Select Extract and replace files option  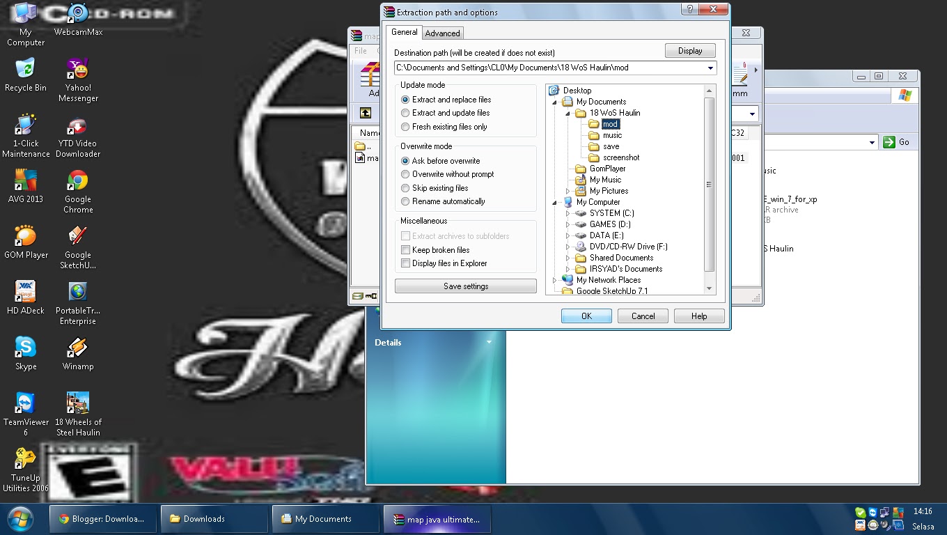point(405,100)
